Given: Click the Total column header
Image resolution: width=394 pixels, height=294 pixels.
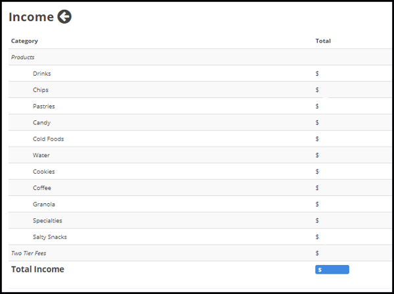Looking at the screenshot, I should tap(323, 41).
